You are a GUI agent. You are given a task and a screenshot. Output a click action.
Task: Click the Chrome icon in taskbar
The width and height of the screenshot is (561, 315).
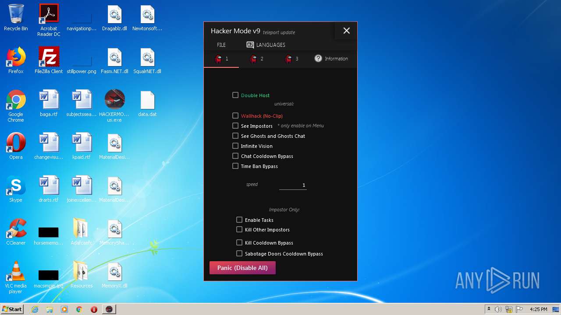pyautogui.click(x=79, y=309)
